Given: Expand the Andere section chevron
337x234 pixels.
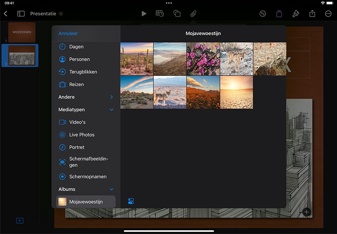Looking at the screenshot, I should coord(112,97).
